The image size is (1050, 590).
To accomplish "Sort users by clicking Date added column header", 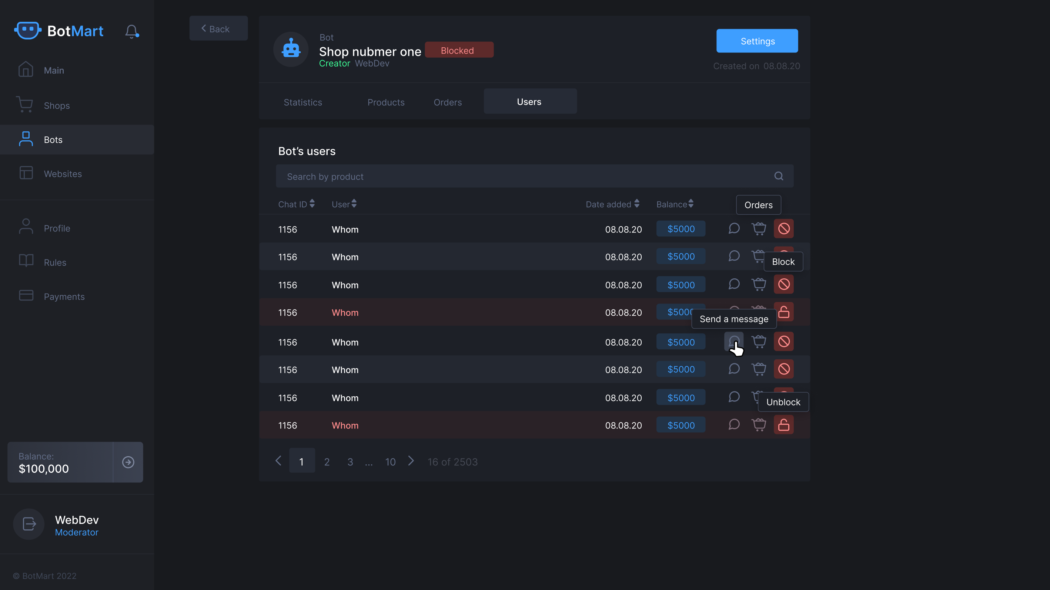I will [x=612, y=204].
